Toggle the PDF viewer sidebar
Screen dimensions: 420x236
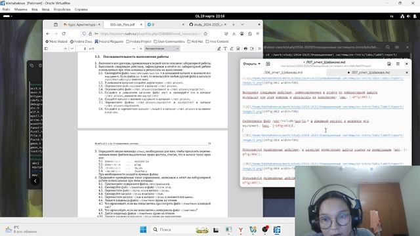(46, 49)
